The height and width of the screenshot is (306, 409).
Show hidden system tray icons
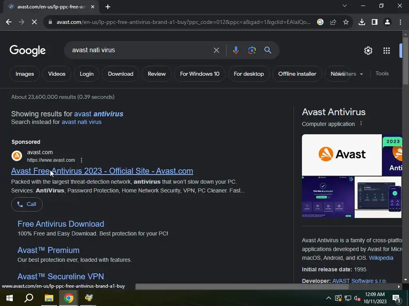tap(329, 298)
